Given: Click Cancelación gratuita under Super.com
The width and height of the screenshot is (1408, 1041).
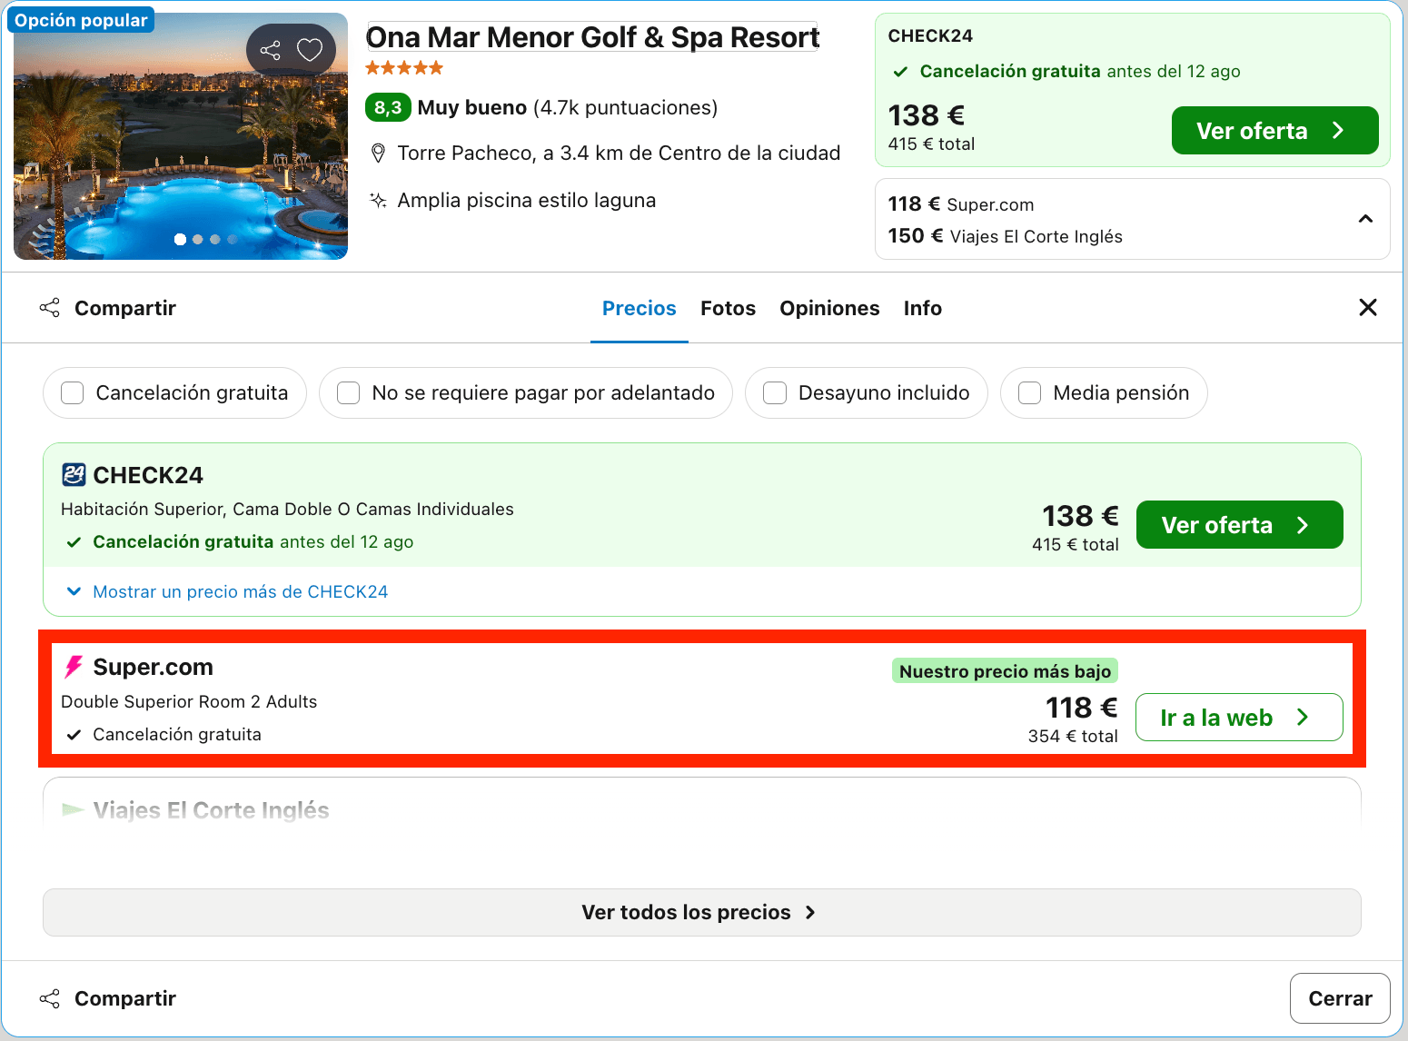Looking at the screenshot, I should click(177, 735).
